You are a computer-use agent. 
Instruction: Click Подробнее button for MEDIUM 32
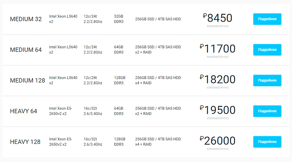click(x=267, y=19)
